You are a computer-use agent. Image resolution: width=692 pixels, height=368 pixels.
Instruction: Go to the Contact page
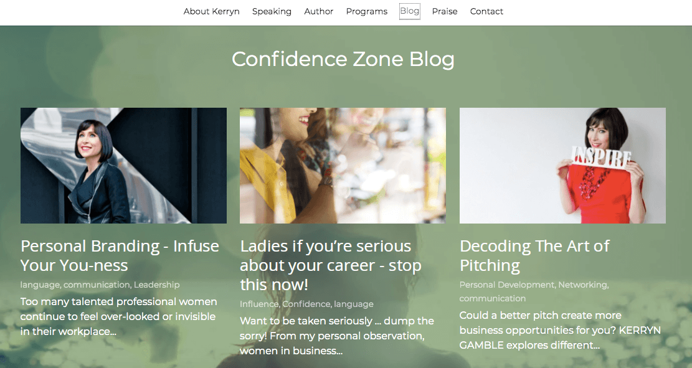tap(486, 11)
